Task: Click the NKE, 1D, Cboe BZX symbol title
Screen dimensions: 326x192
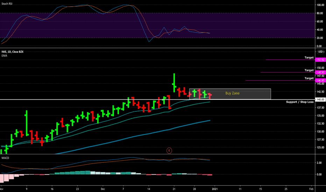Action: point(13,52)
